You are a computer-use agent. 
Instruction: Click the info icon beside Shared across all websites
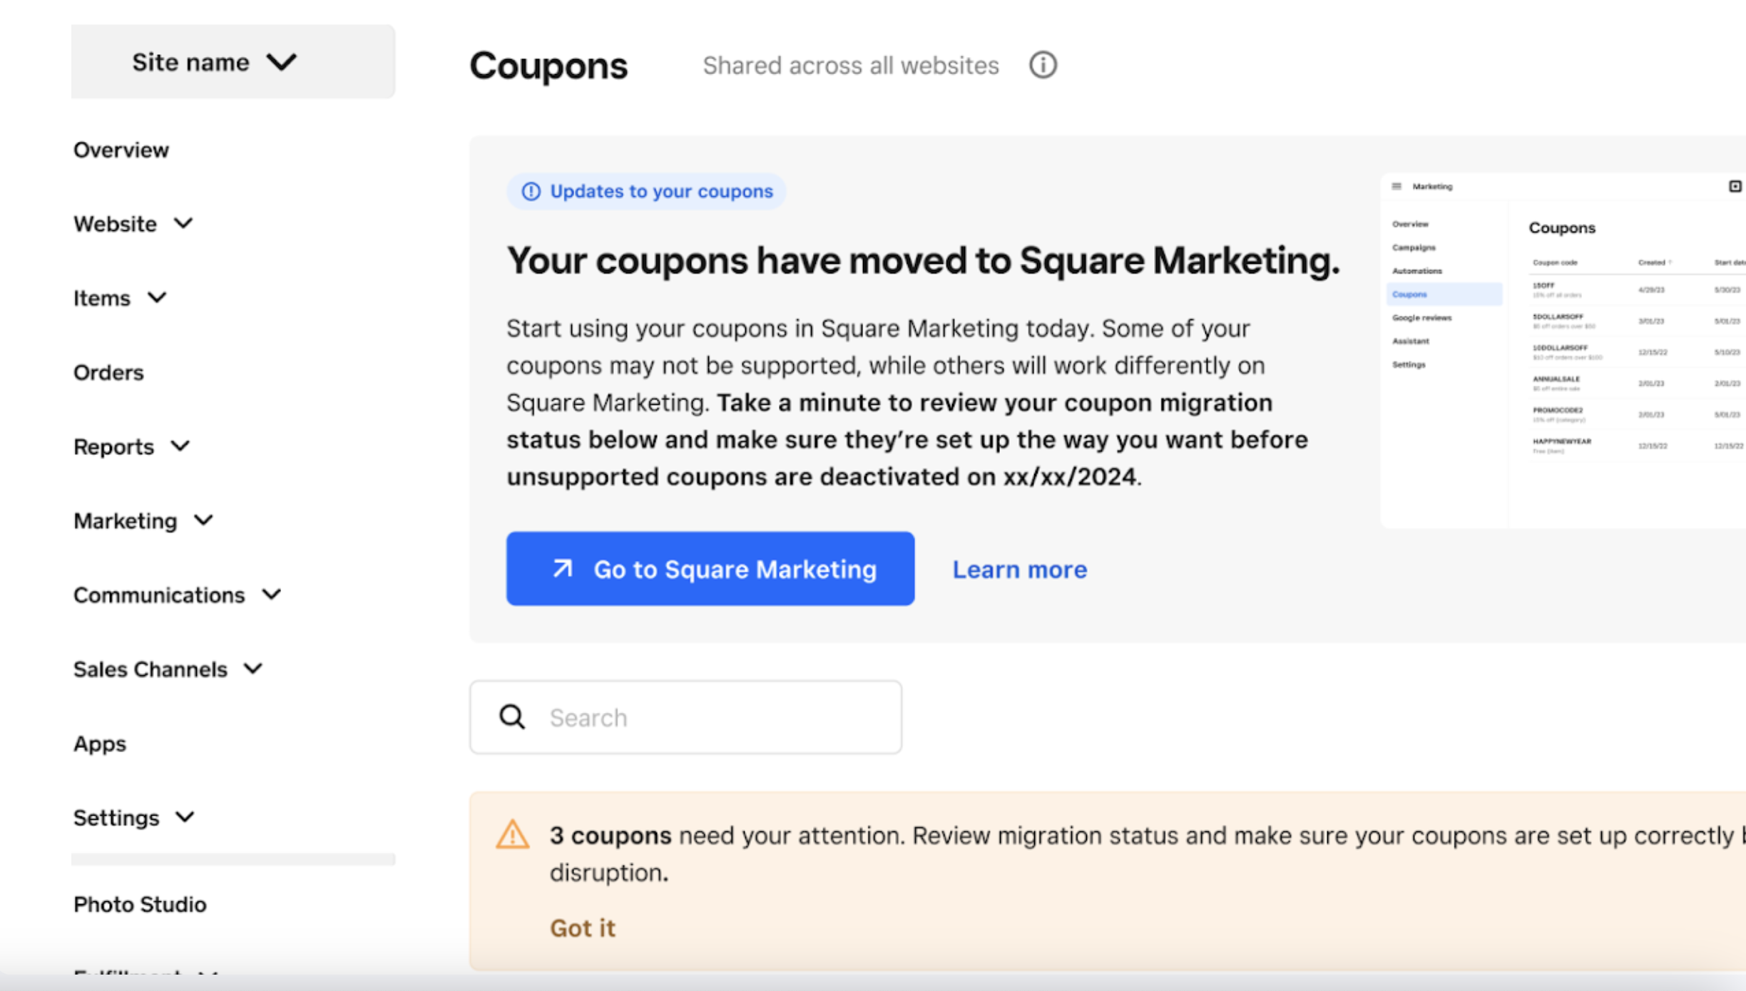point(1043,66)
